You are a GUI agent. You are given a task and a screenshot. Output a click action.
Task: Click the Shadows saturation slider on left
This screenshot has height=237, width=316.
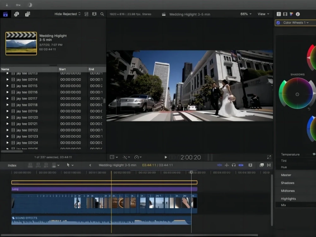pos(282,93)
